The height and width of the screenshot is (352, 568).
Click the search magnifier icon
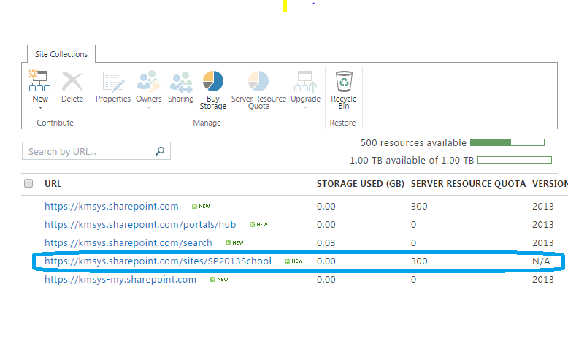pos(160,151)
